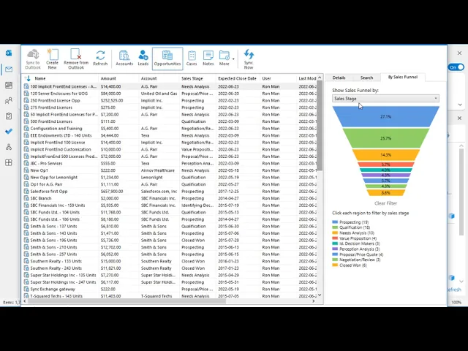This screenshot has width=468, height=351.
Task: Filter funnel by the 25.7% Qualification segment
Action: (385, 138)
